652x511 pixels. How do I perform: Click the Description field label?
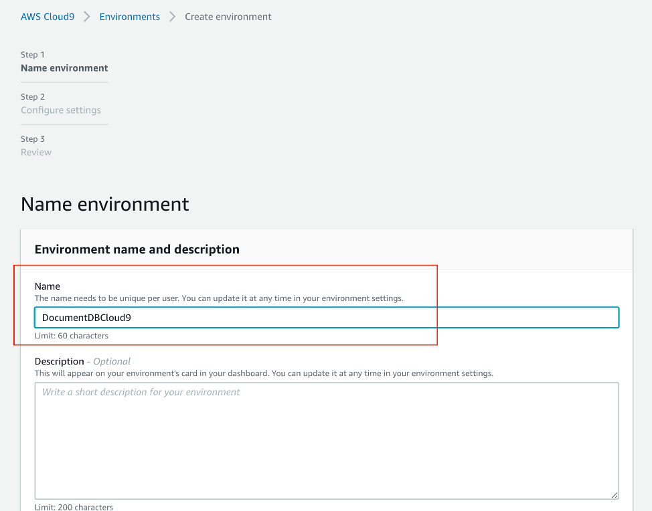[x=59, y=361]
